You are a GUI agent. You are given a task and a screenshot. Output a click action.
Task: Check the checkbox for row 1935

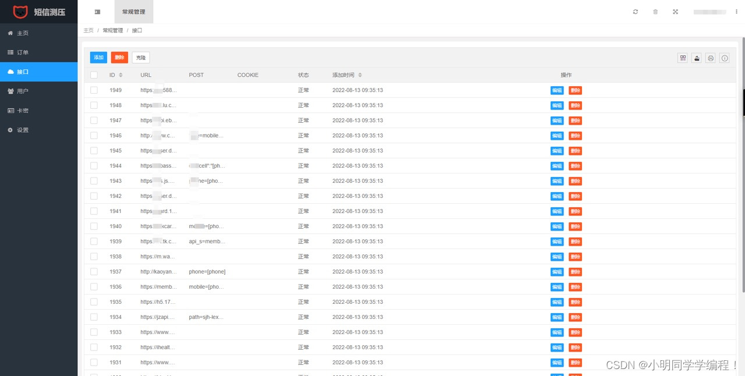(x=94, y=302)
